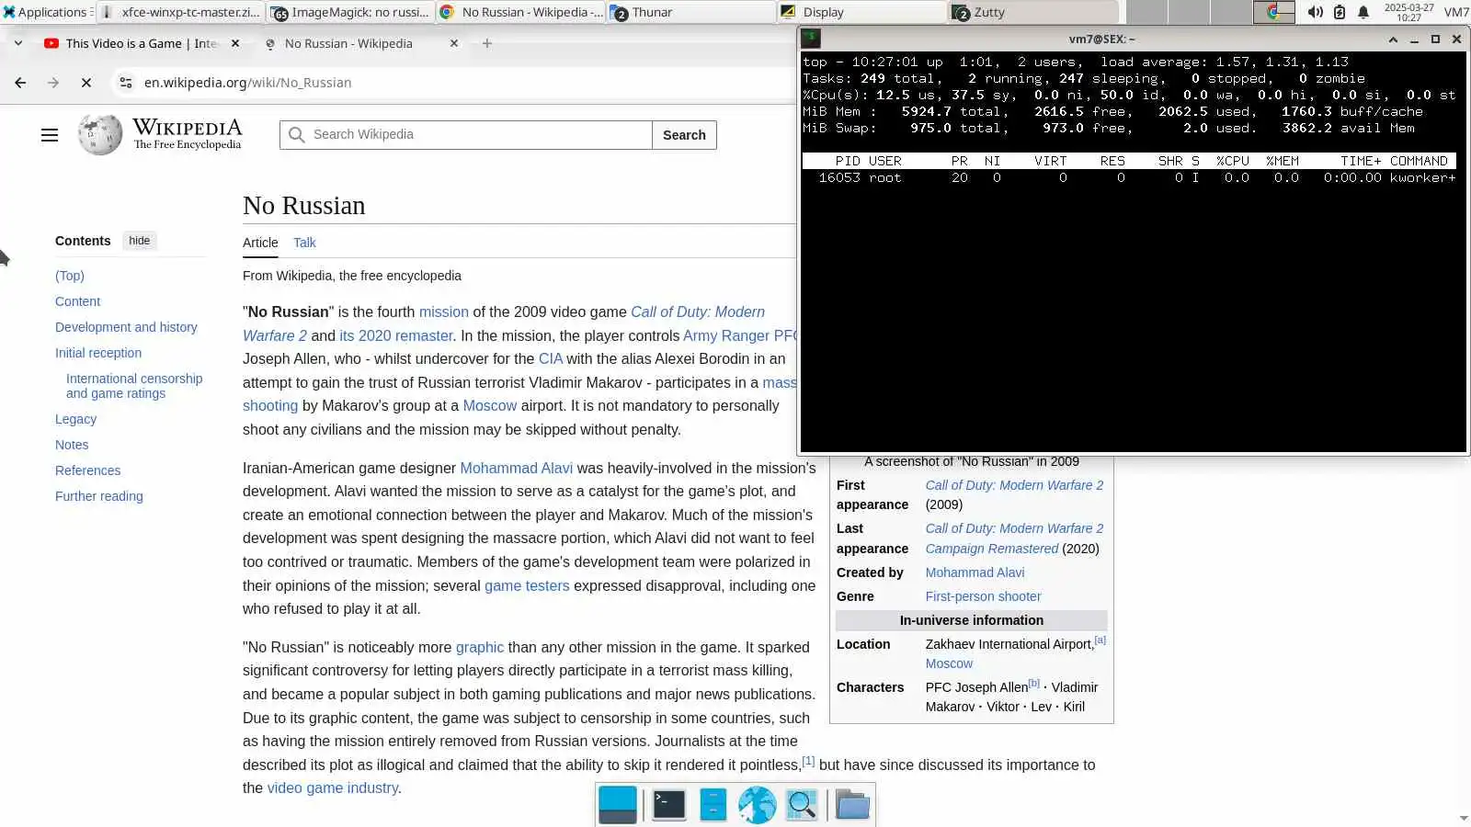Jump to (Top) in the contents

tap(70, 276)
